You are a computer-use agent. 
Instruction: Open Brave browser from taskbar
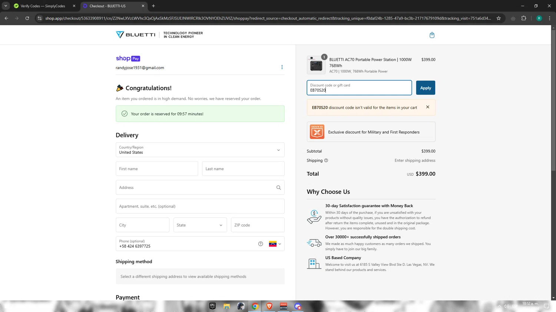tap(269, 306)
